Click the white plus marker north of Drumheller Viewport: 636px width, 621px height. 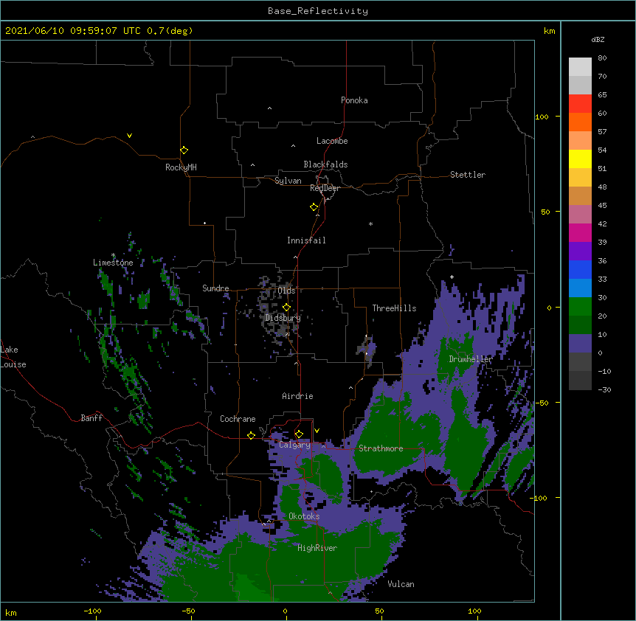pos(452,277)
